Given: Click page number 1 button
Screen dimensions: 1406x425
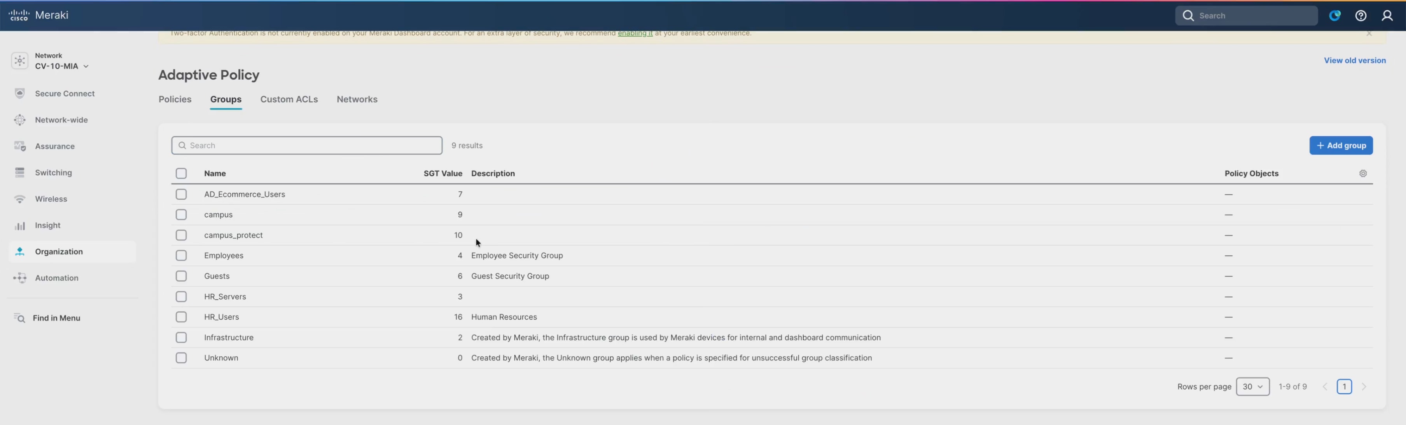Looking at the screenshot, I should pos(1344,387).
